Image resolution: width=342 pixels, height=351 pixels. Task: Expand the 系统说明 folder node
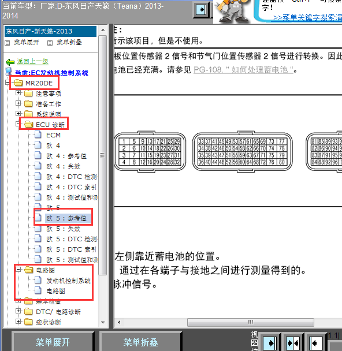(18, 114)
